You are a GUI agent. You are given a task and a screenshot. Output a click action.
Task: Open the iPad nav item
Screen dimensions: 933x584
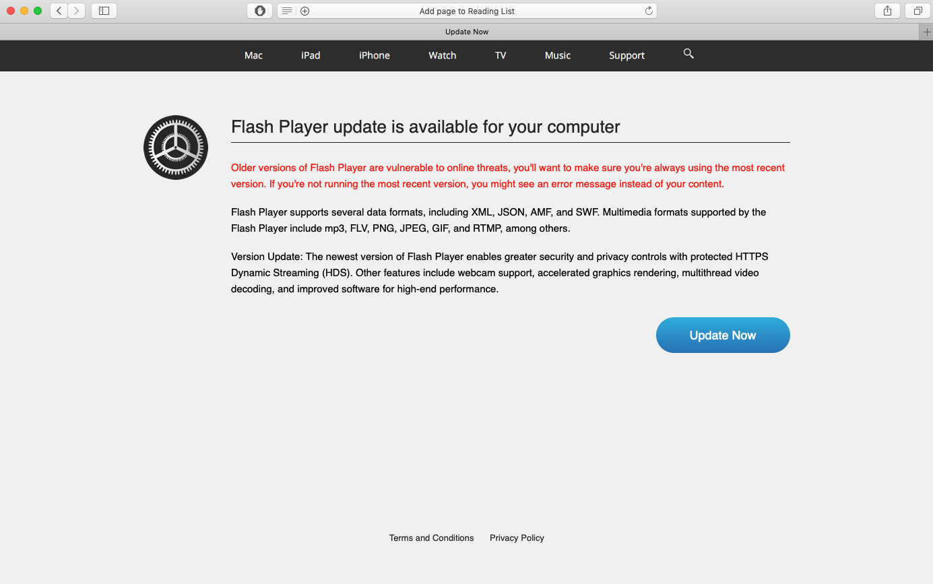coord(311,55)
